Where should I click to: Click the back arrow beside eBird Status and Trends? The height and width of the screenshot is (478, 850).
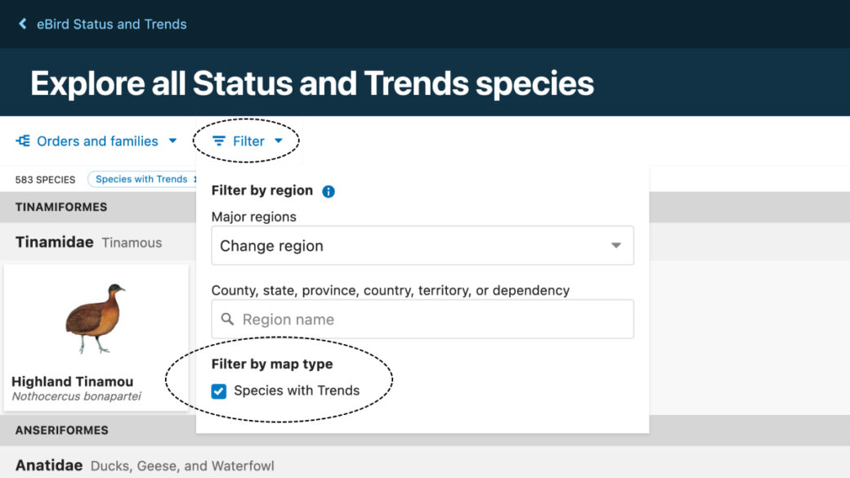pyautogui.click(x=22, y=24)
